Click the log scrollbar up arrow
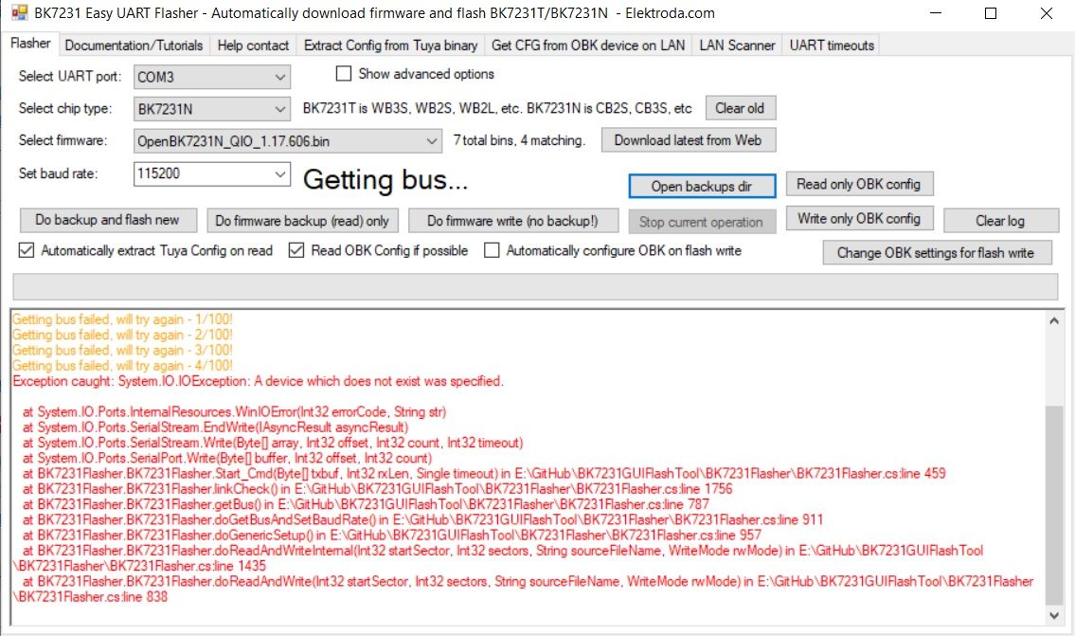Image resolution: width=1075 pixels, height=636 pixels. [x=1054, y=320]
